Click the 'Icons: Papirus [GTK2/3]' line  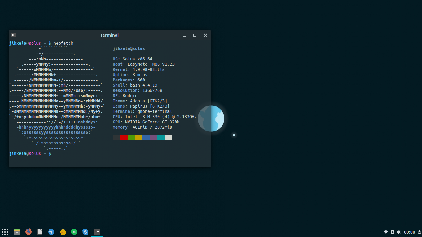pos(141,106)
